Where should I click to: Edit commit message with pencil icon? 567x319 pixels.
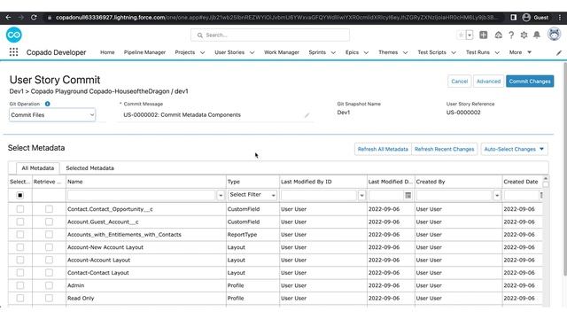(x=307, y=115)
